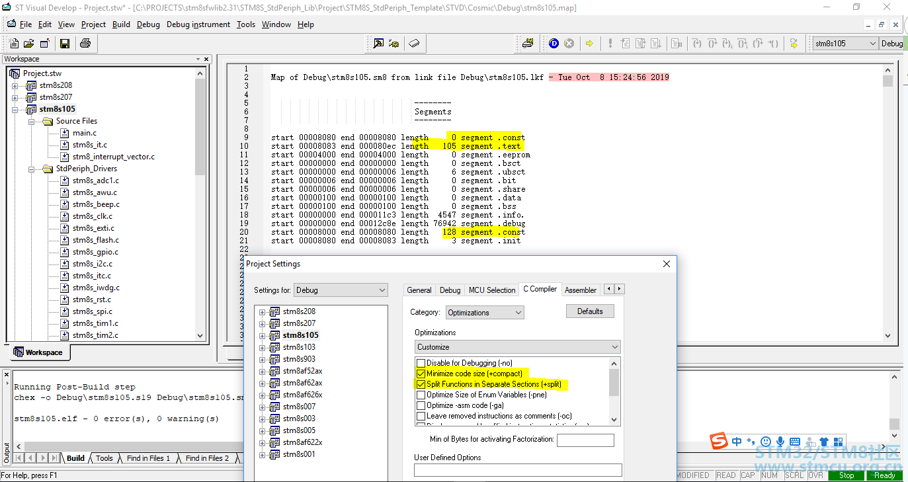Click the stm8s208 project icon in Workspace
Screen dimensions: 908x482
click(x=31, y=85)
